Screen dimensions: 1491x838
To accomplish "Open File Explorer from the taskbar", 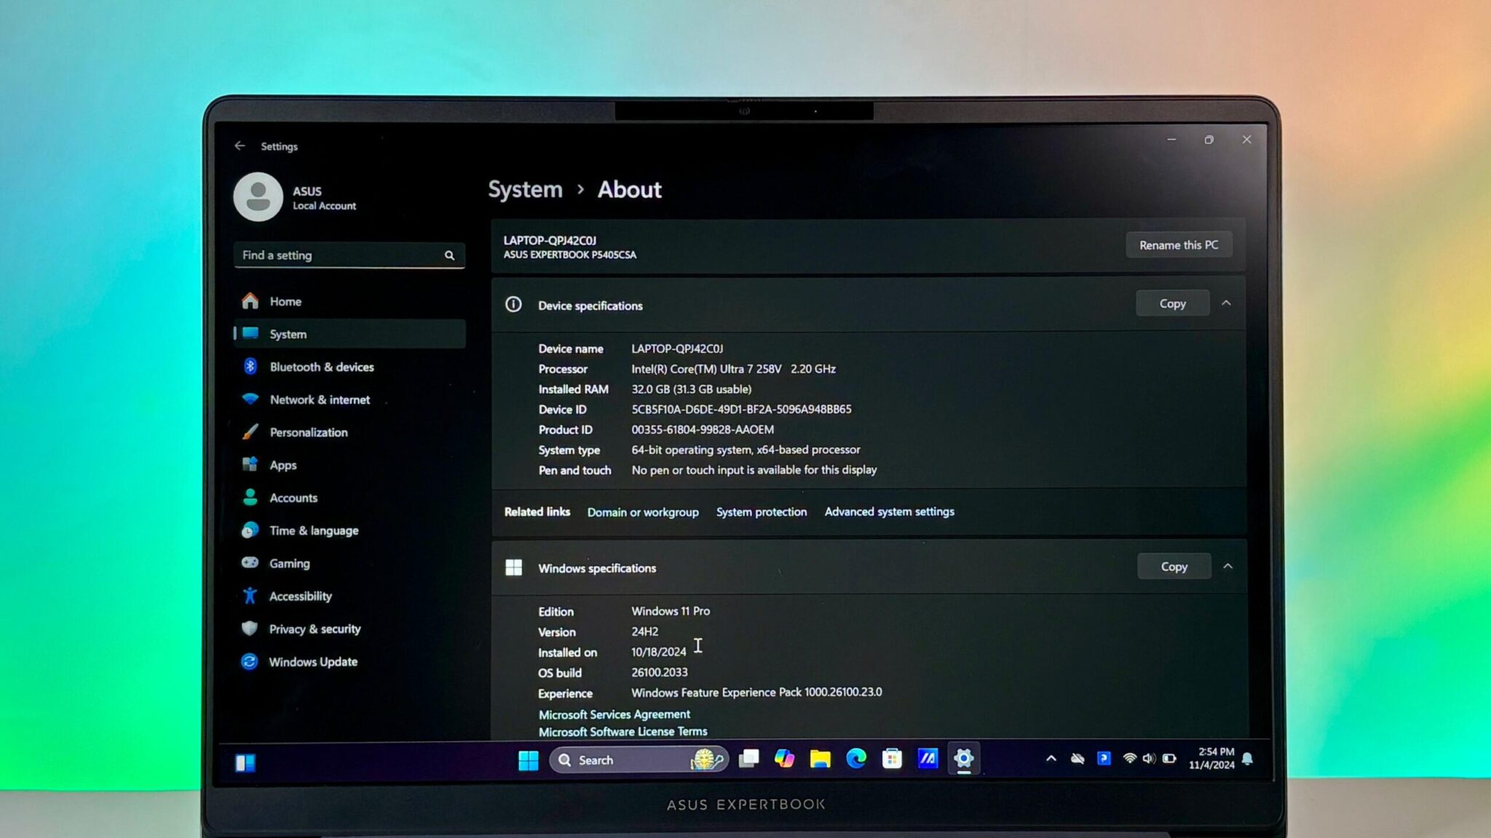I will click(x=820, y=759).
